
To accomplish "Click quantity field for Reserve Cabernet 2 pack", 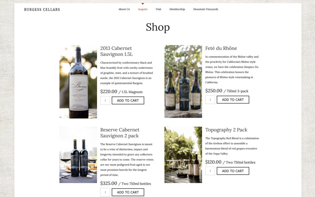I will (105, 192).
